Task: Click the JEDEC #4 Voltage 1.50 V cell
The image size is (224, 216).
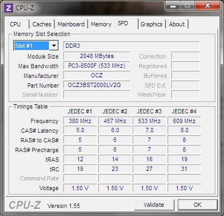Action: (184, 188)
